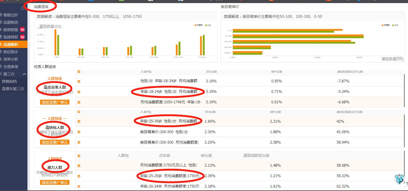
Task: Open 竞争分析 in the sidebar
Action: click(11, 59)
